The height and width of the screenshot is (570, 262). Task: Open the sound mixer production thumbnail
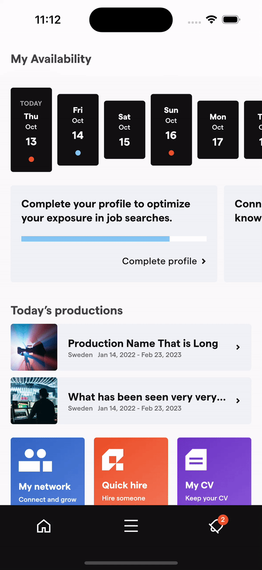(34, 401)
